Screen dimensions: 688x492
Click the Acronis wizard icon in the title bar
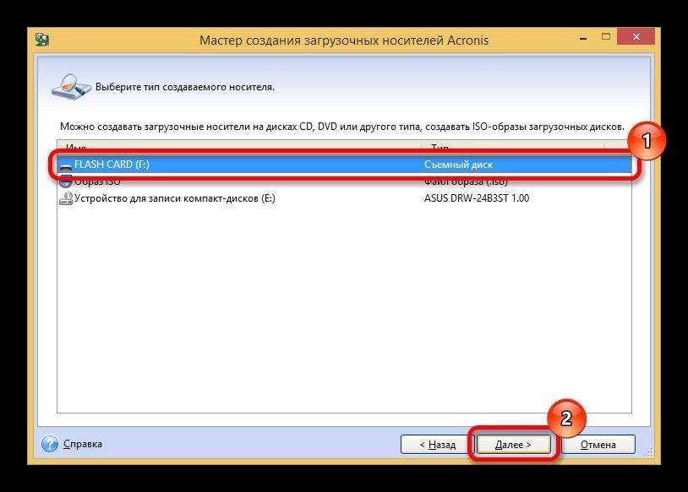pyautogui.click(x=42, y=40)
